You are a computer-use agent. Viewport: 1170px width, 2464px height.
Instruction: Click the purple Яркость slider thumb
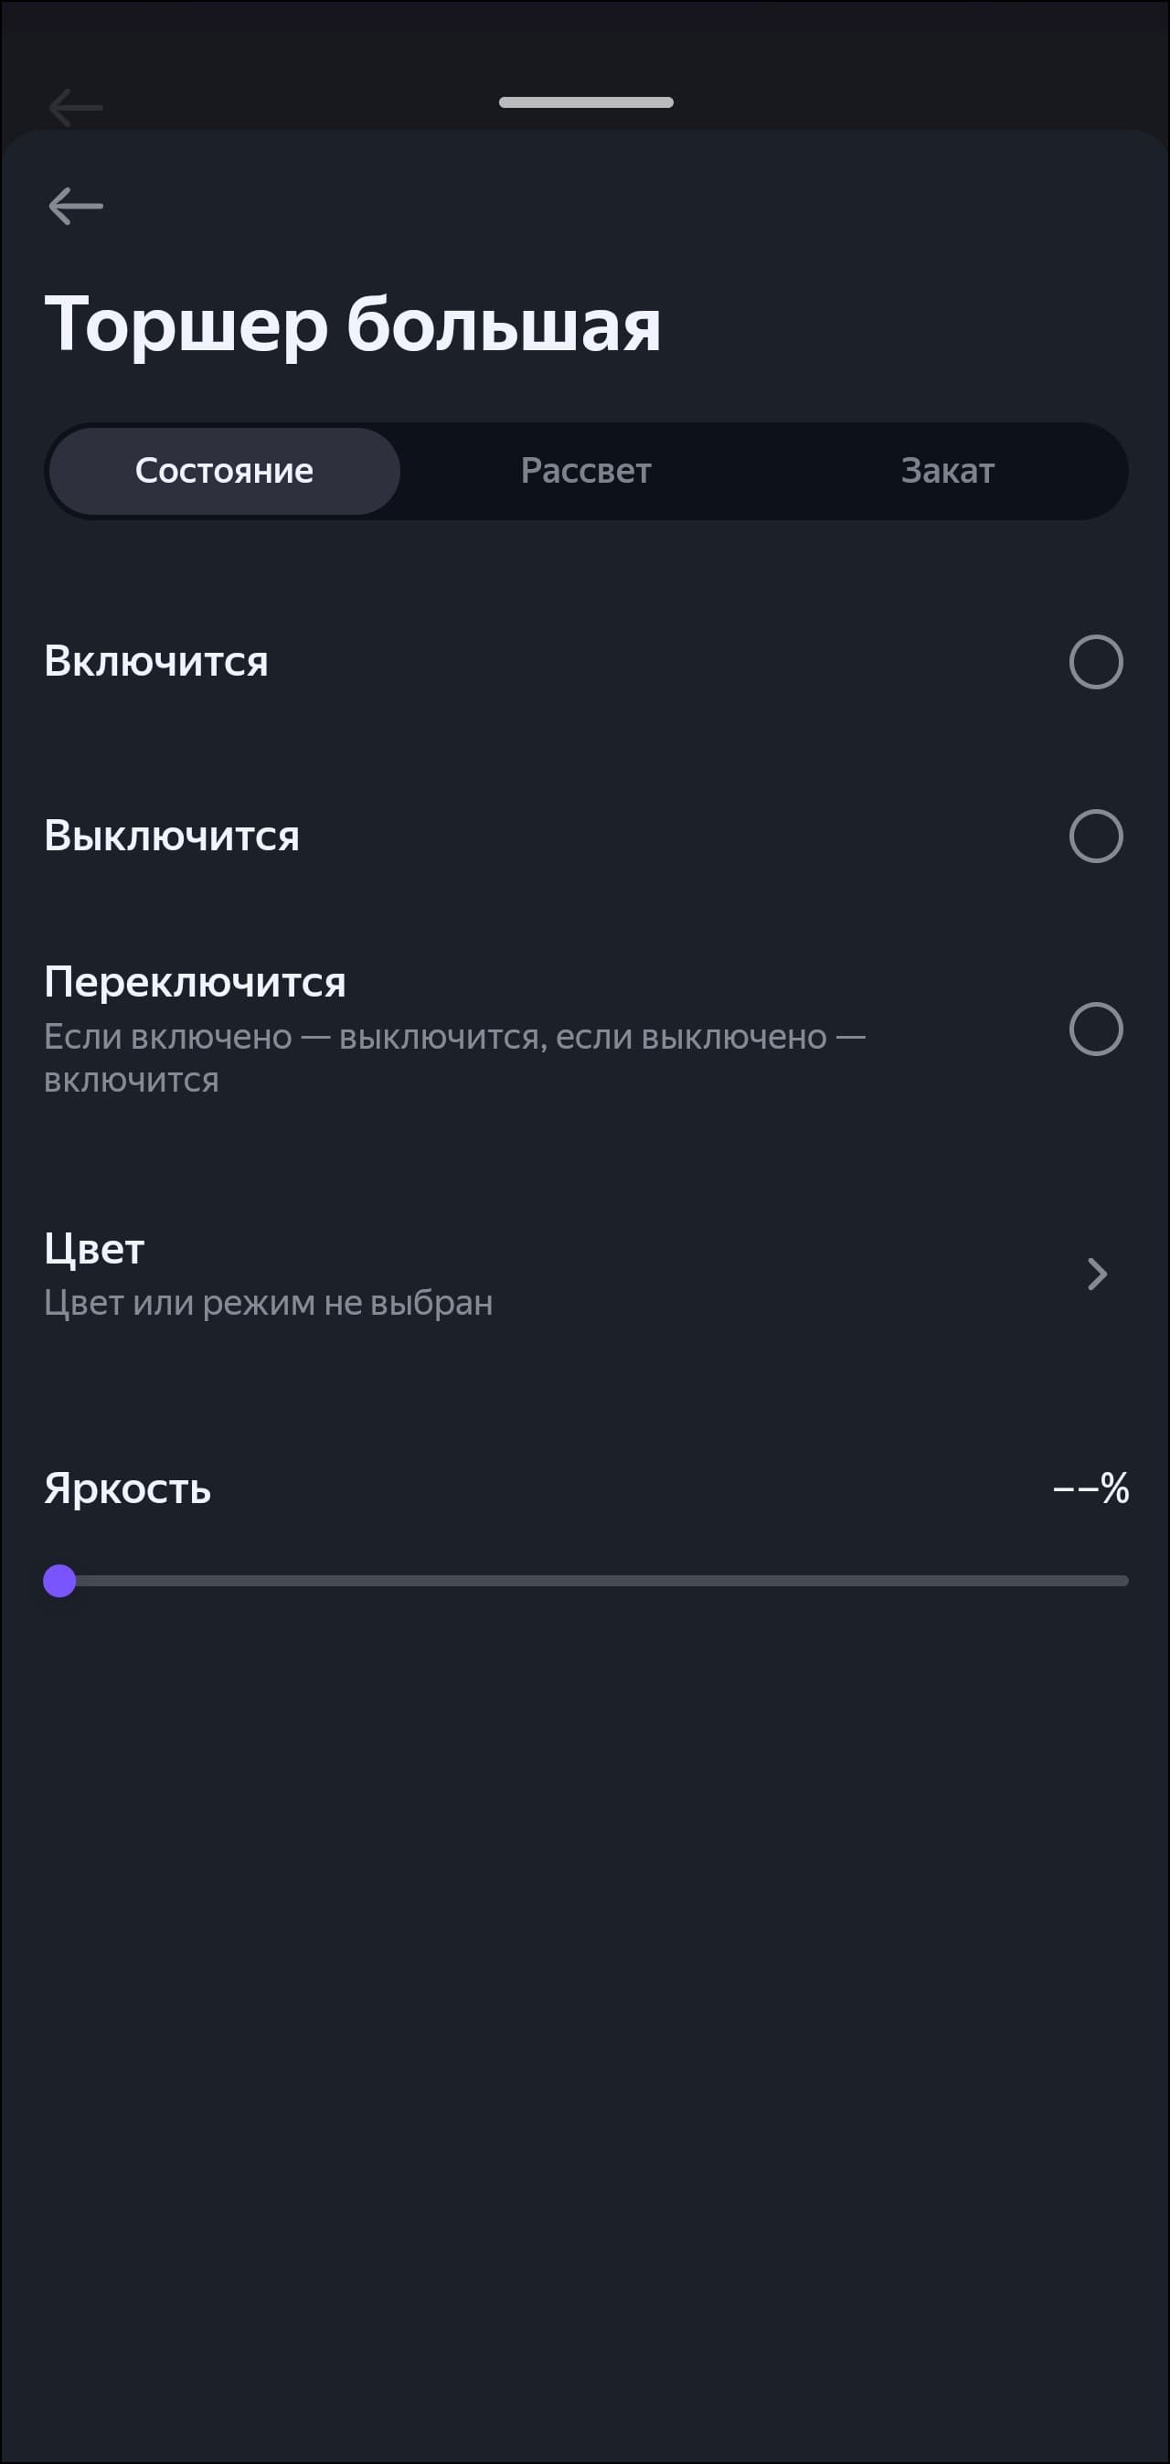(59, 1581)
